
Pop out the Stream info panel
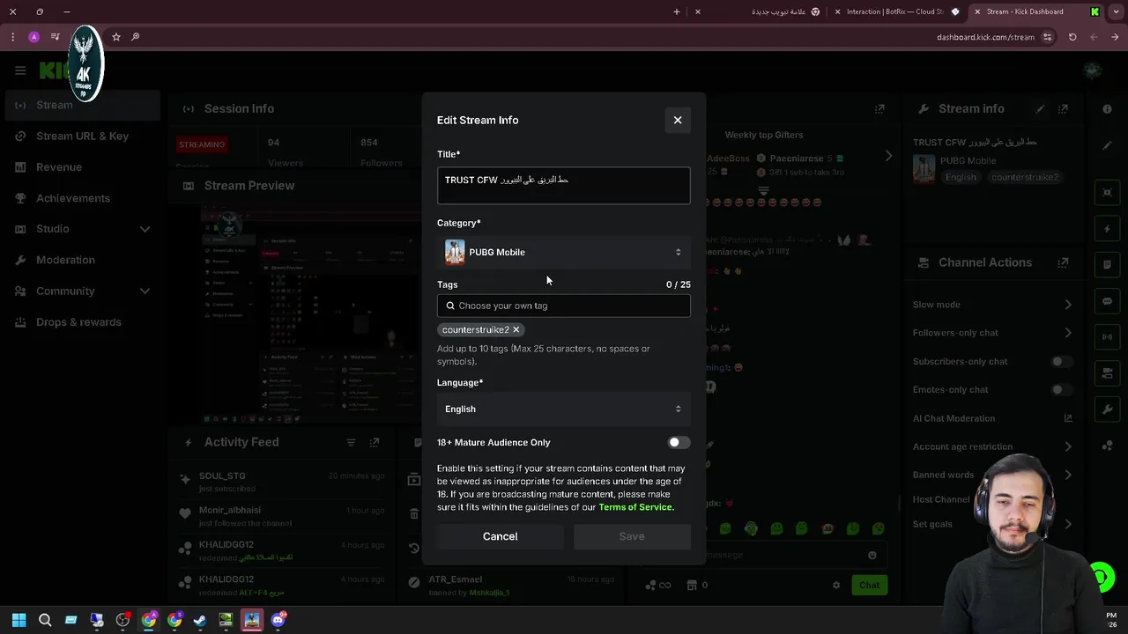(x=1064, y=109)
